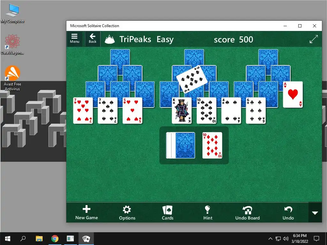Minimize the Solitaire Collection window

pos(285,26)
